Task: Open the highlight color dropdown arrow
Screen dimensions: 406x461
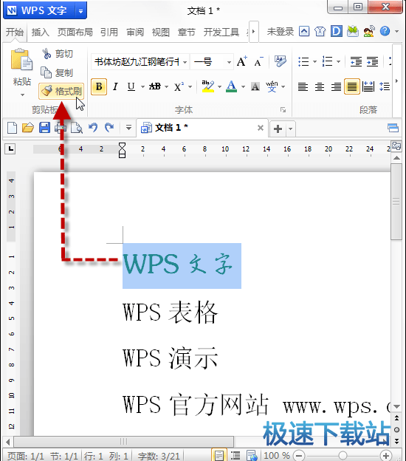Action: (x=219, y=86)
